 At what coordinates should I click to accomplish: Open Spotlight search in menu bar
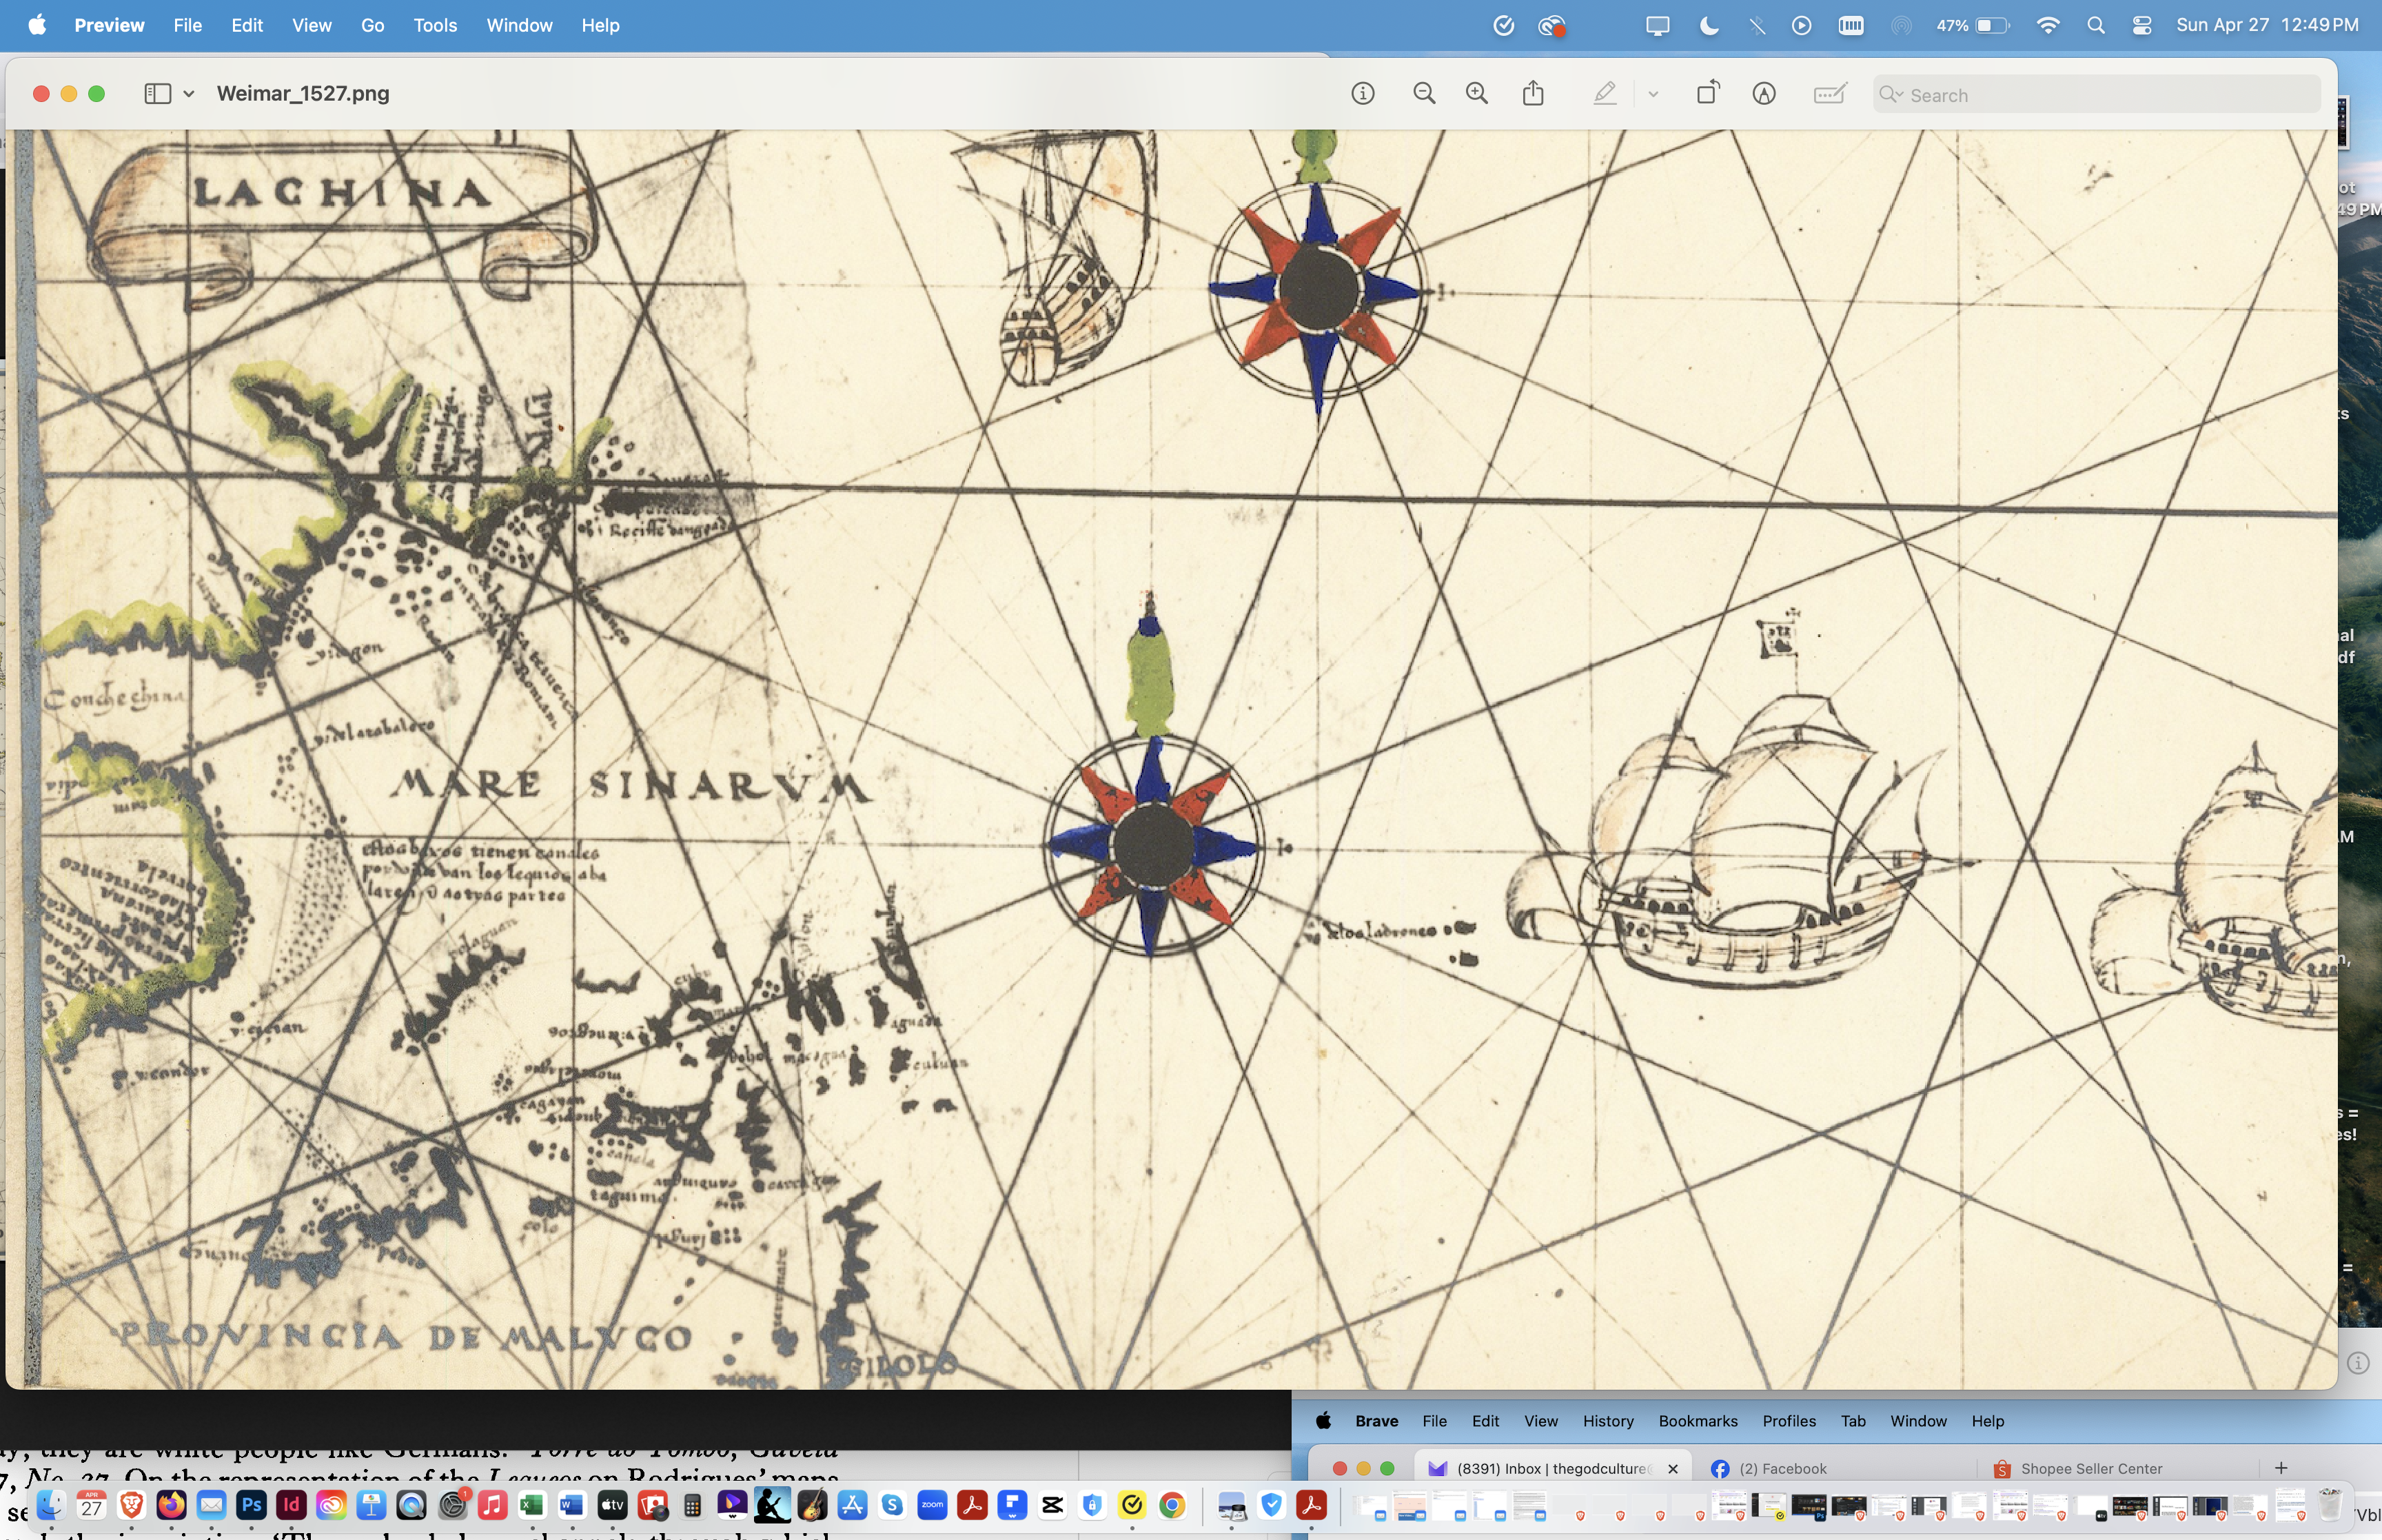coord(2096,25)
